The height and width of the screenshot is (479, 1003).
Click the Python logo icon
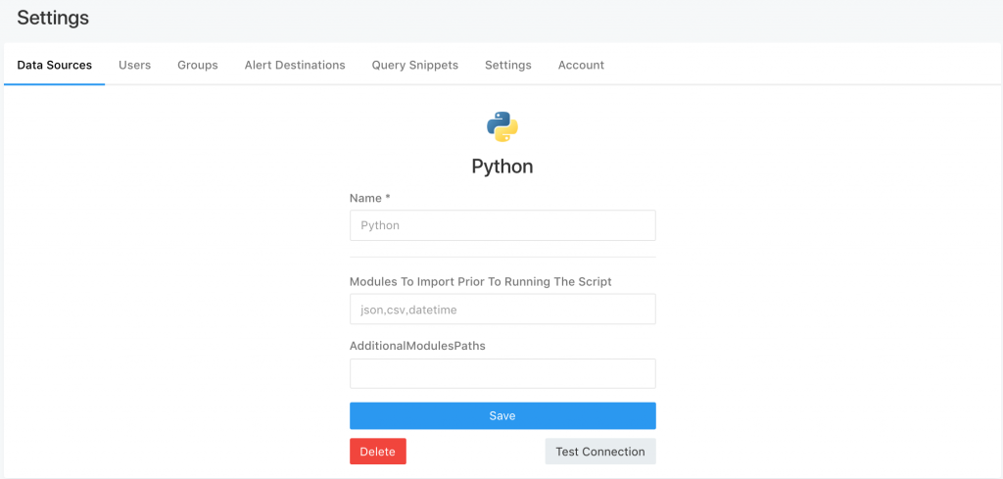(501, 126)
